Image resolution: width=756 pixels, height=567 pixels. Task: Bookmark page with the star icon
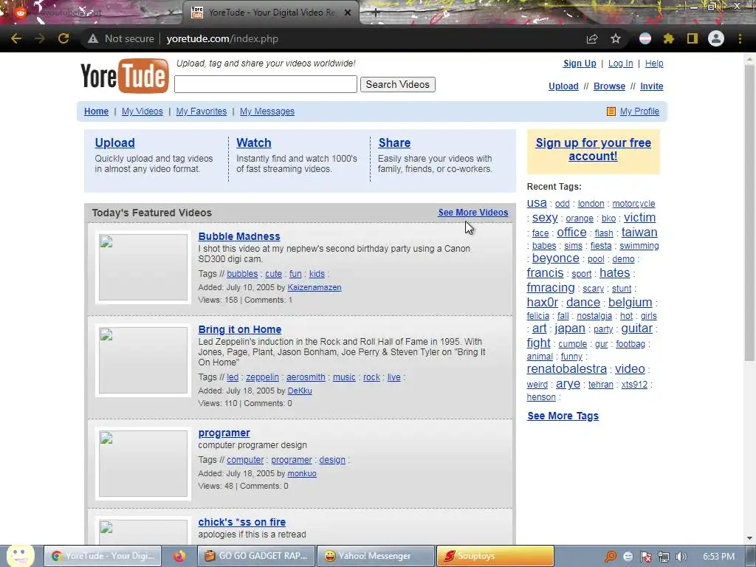[616, 38]
